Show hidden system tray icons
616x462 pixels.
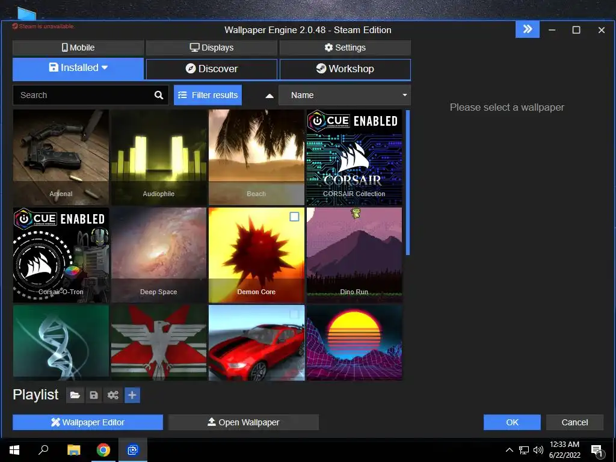click(509, 450)
